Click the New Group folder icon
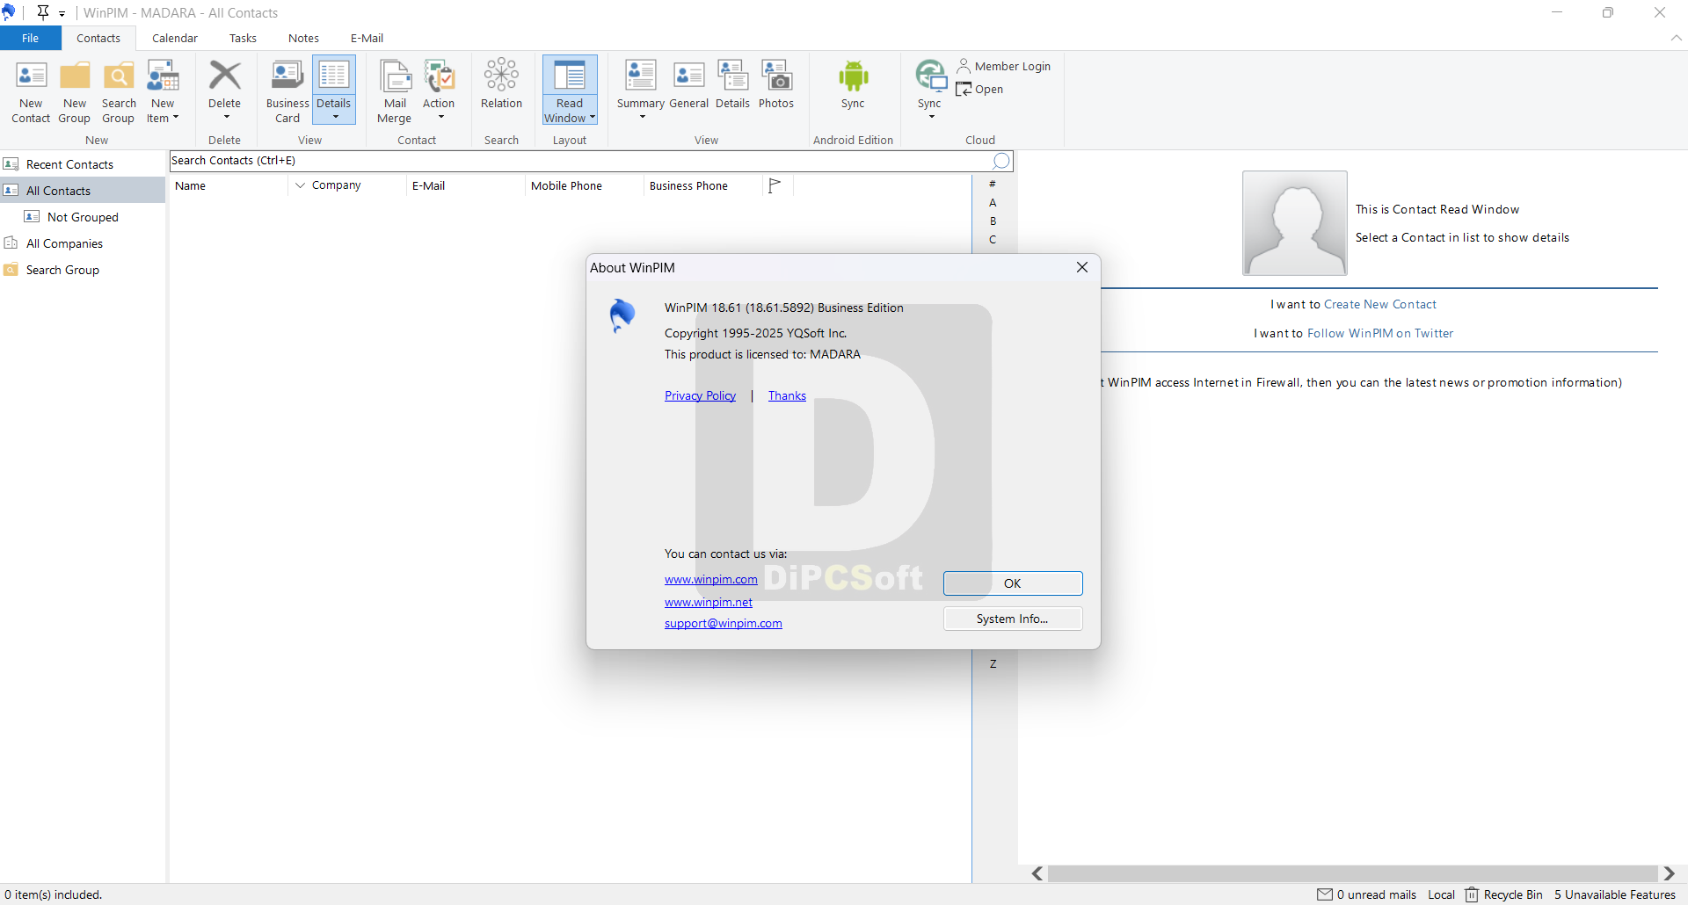 coord(75,76)
